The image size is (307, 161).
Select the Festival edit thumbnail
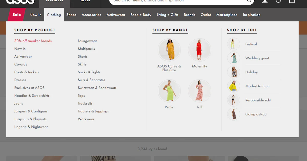[x=233, y=44]
